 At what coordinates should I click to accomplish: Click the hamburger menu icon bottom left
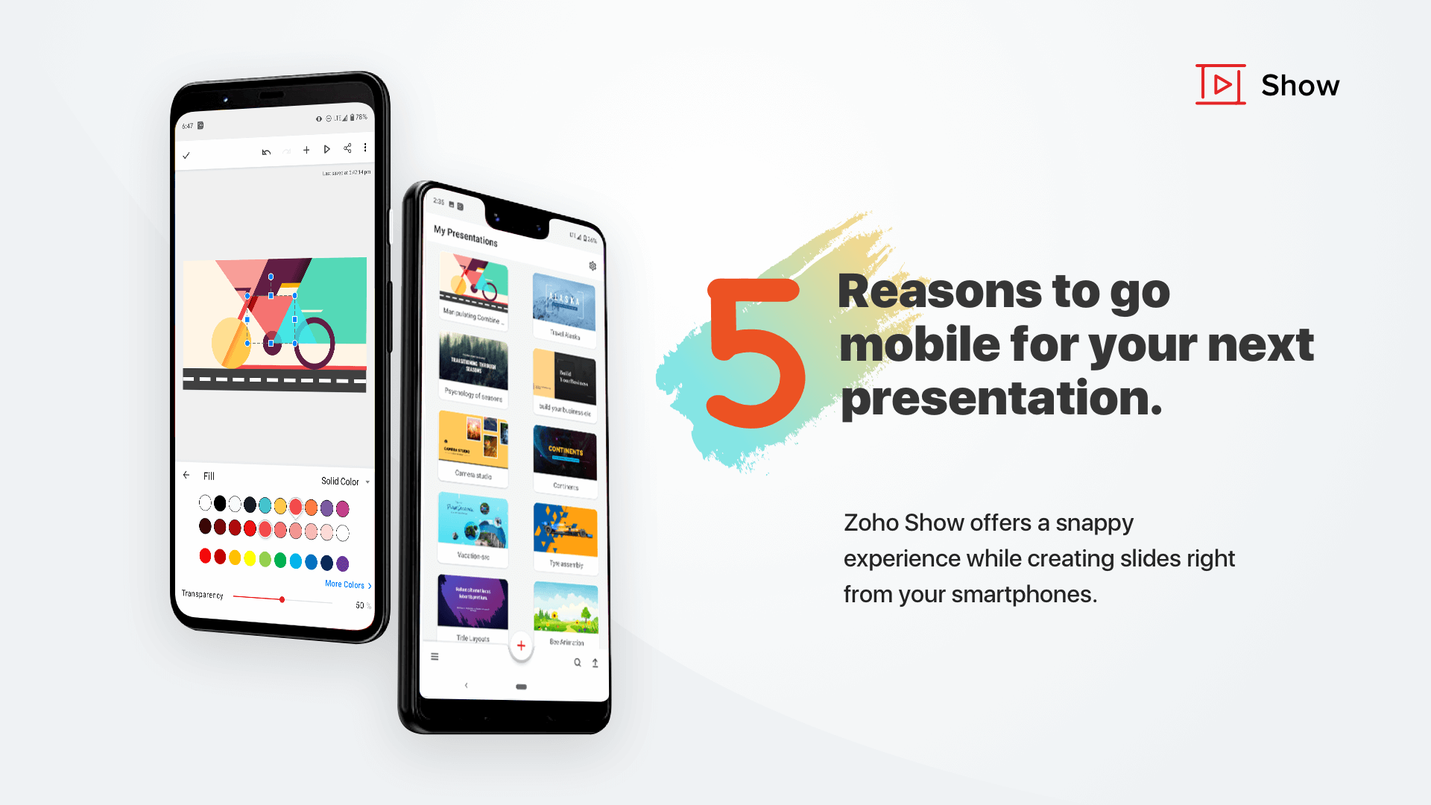click(x=434, y=656)
